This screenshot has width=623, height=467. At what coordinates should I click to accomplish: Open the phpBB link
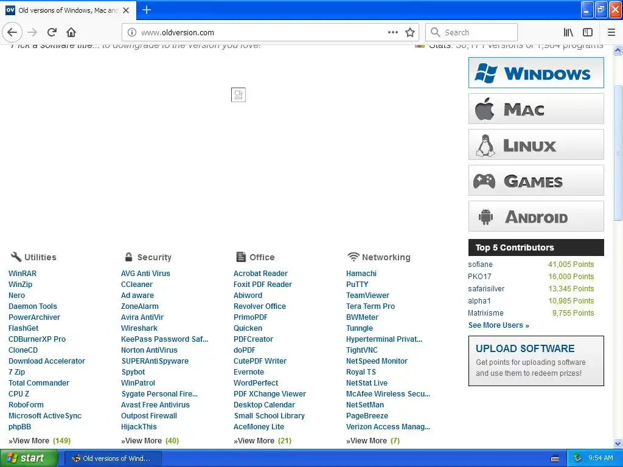tap(19, 427)
